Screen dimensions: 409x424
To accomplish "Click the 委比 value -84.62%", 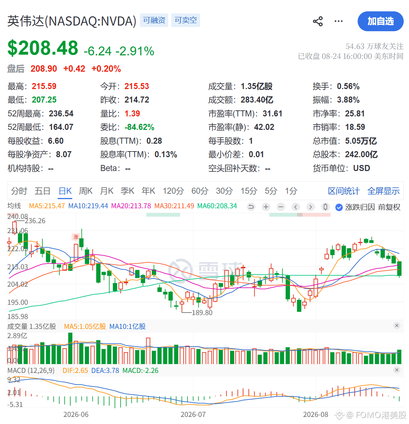I will [x=139, y=127].
